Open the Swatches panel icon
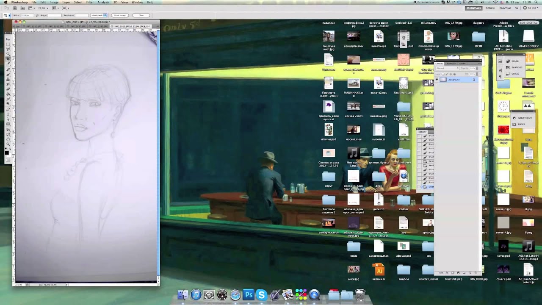Screen dimensions: 542x305 coord(508,67)
